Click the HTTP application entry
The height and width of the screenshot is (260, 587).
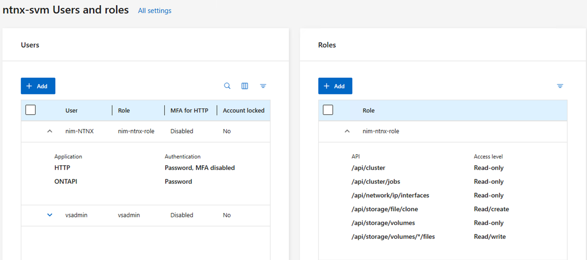click(62, 168)
